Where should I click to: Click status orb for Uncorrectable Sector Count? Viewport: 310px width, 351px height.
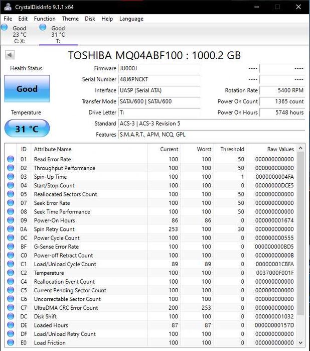11,299
